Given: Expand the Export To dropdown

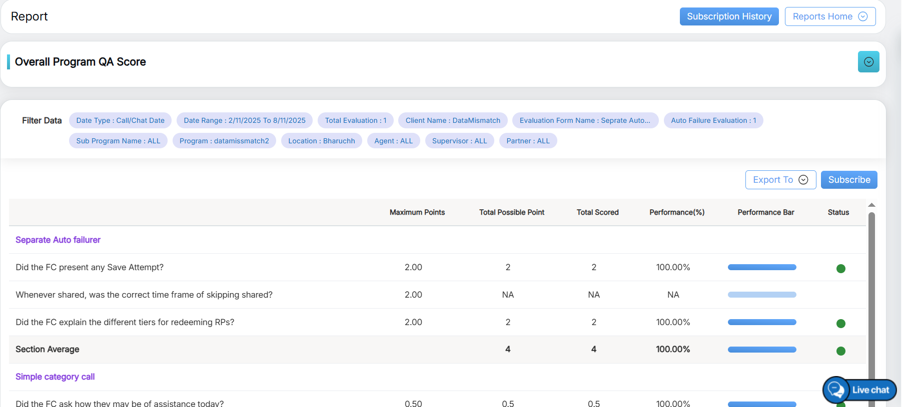Looking at the screenshot, I should 780,180.
